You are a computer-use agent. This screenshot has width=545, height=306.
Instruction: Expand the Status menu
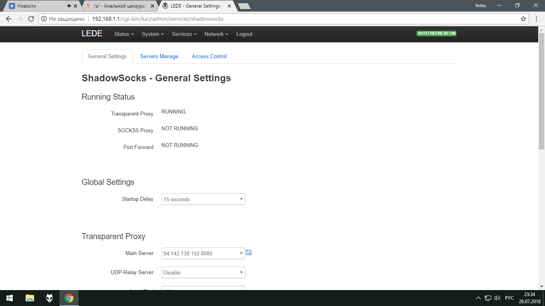pos(124,34)
